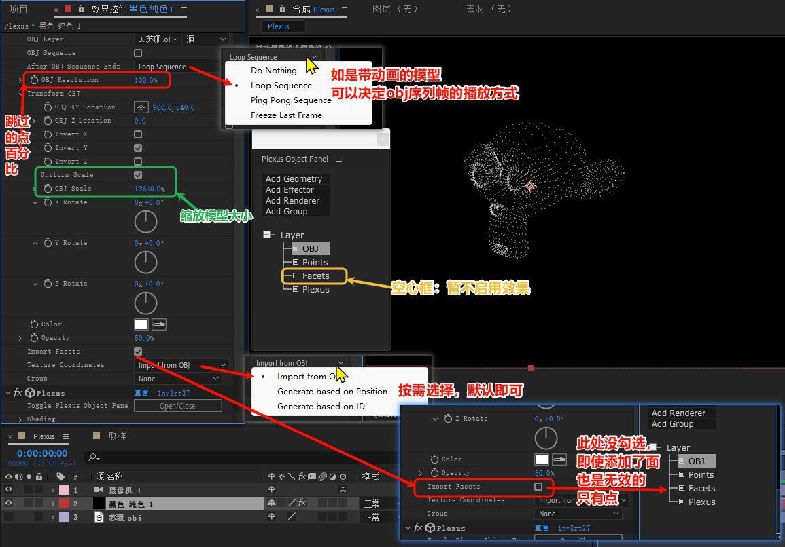Check the Invert Z checkbox

point(138,161)
